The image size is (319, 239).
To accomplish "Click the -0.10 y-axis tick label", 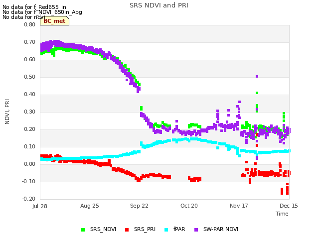I will click(29, 181).
